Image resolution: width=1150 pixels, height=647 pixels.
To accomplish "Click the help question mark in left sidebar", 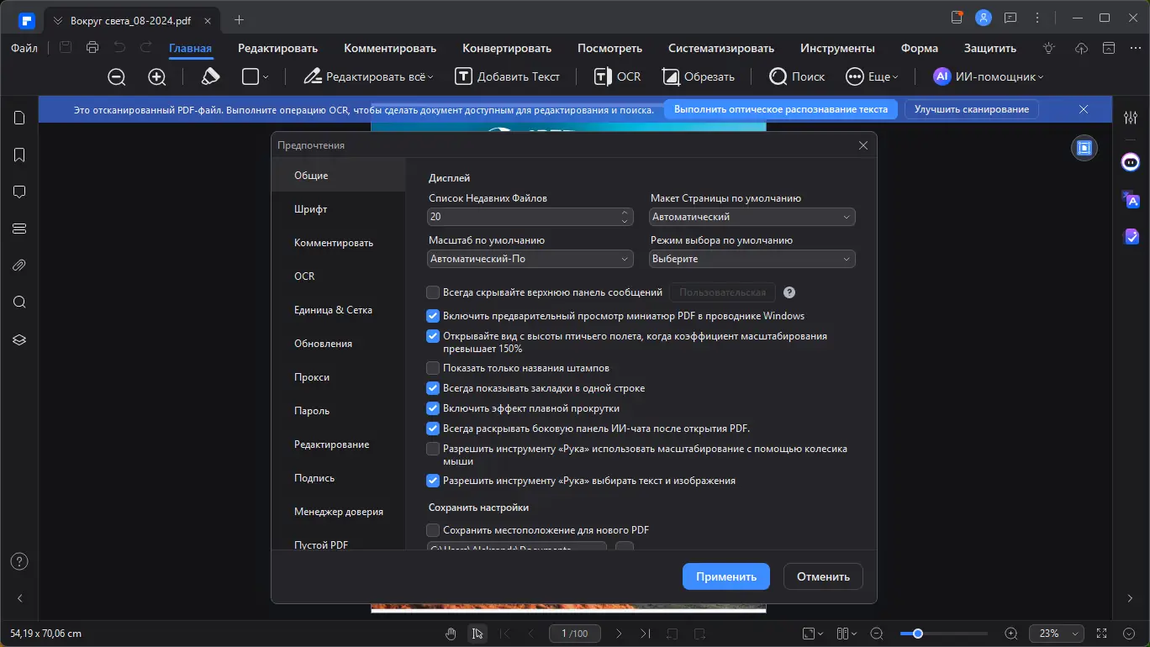I will [19, 561].
